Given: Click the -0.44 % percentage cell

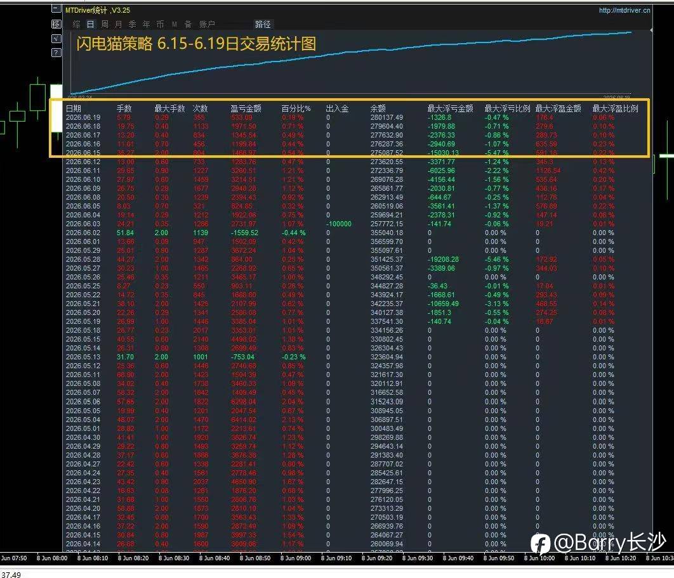Looking at the screenshot, I should pyautogui.click(x=294, y=233).
